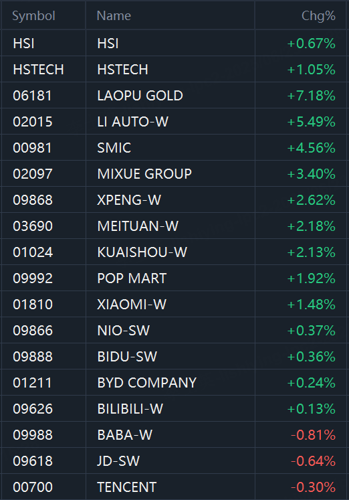Sort by the Name column header
This screenshot has width=349, height=500.
tap(114, 16)
